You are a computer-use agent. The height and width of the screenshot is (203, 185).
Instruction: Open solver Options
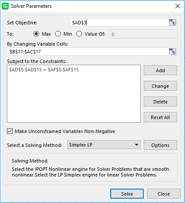coord(160,145)
